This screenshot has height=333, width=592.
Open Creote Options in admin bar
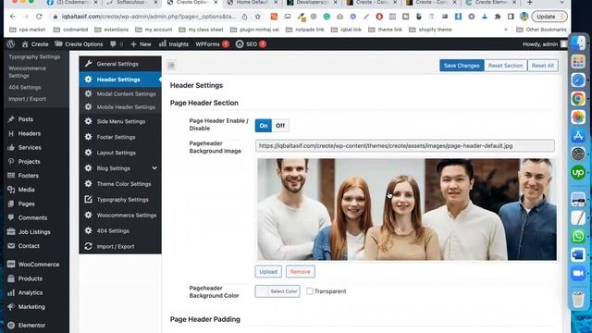(79, 44)
